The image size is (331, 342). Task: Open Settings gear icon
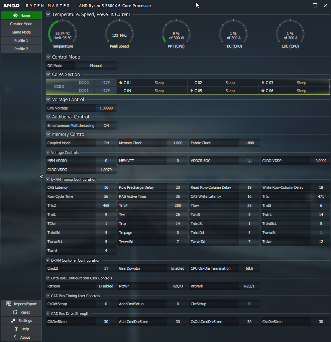click(13, 321)
